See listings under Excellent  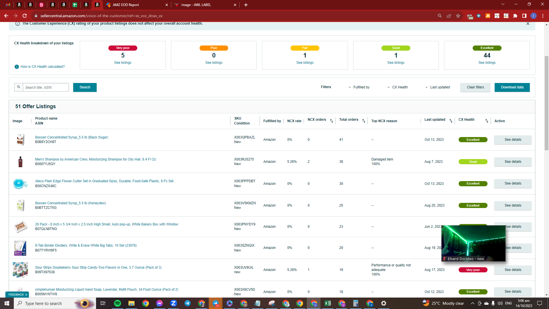[487, 63]
